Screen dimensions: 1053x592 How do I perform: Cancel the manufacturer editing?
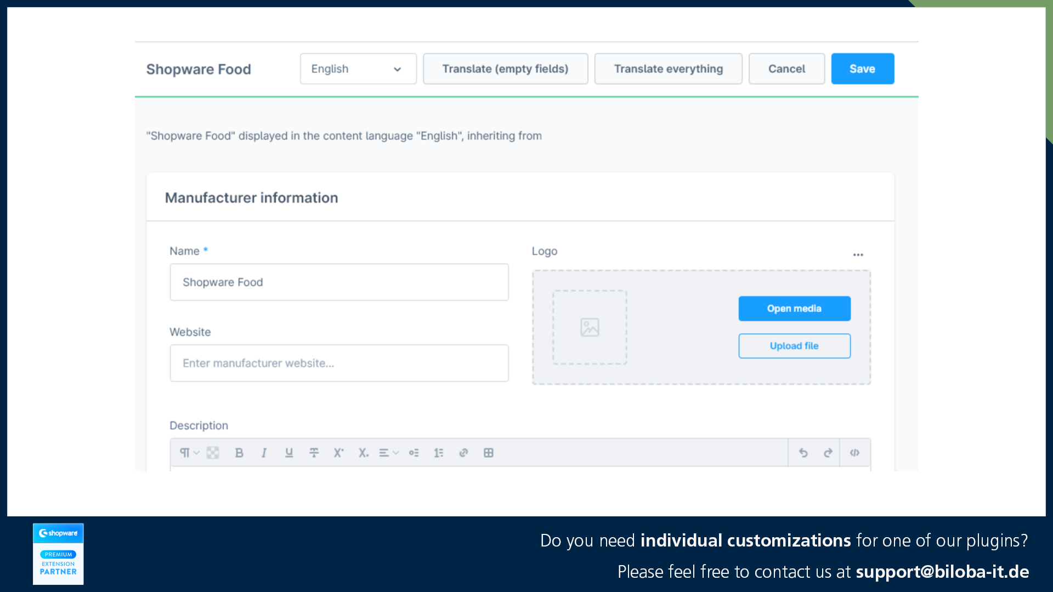pyautogui.click(x=786, y=69)
